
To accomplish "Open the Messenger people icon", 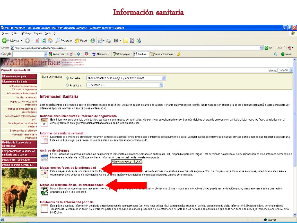I will click(139, 40).
